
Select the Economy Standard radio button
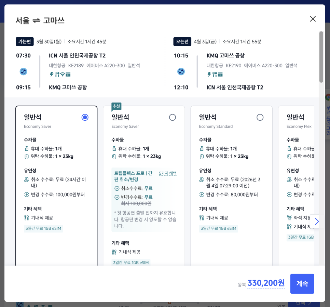[x=260, y=117]
